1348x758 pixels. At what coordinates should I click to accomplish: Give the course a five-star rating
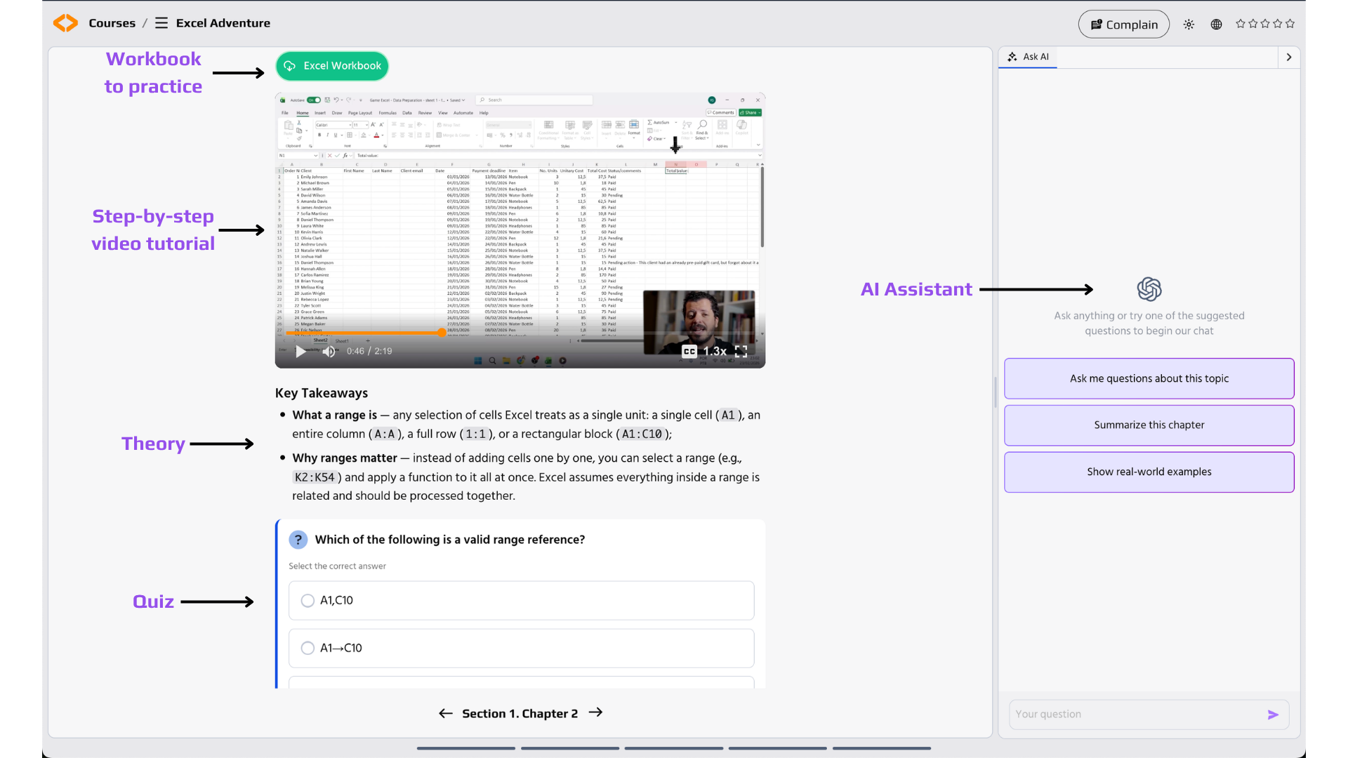pos(1290,24)
